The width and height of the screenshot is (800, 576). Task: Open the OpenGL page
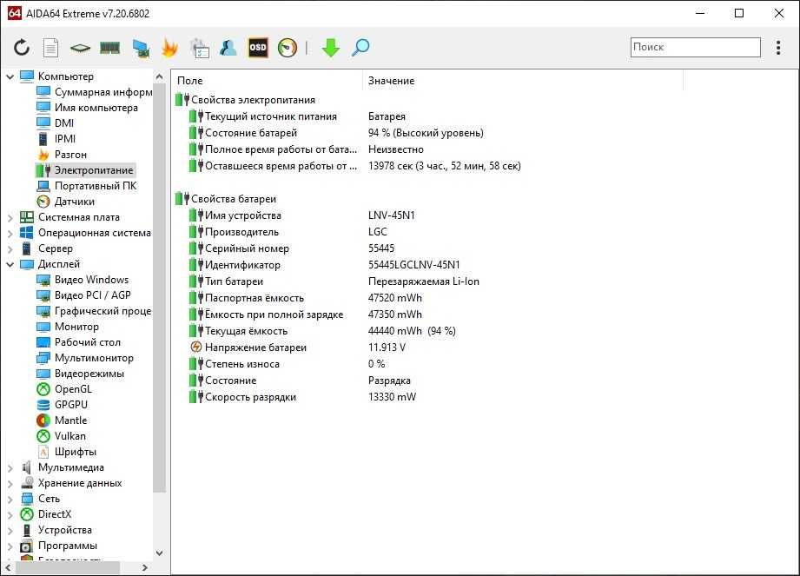(65, 389)
